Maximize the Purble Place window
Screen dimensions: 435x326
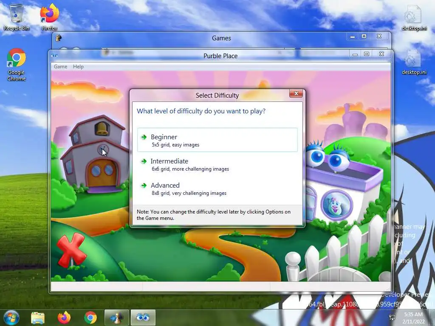click(367, 54)
